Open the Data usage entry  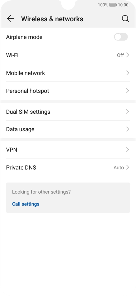[x=68, y=129]
